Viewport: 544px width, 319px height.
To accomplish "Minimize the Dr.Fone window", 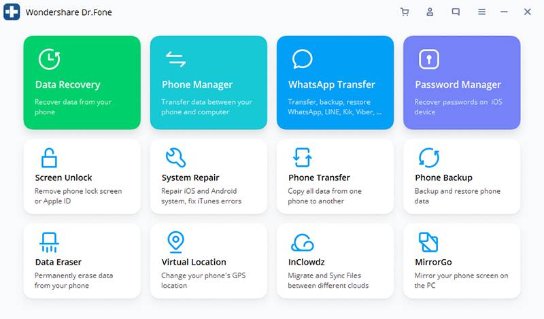I will 505,12.
